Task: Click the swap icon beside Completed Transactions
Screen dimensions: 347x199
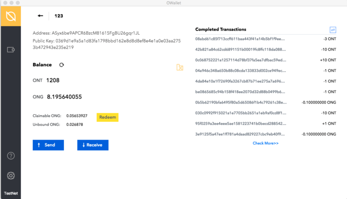Action: click(333, 30)
